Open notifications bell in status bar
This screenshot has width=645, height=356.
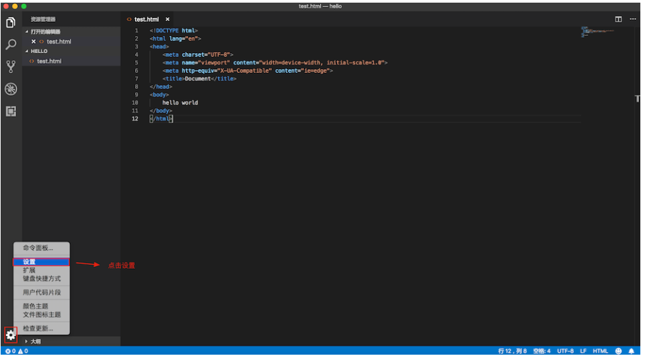click(632, 351)
